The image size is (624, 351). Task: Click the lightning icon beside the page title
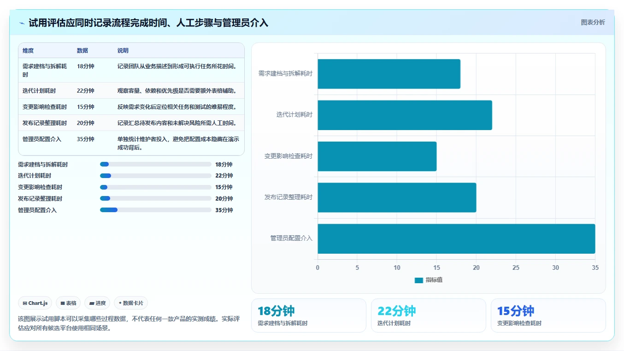pos(22,23)
